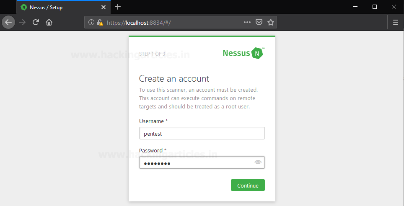
Task: Click the green Continue button
Action: click(x=248, y=185)
